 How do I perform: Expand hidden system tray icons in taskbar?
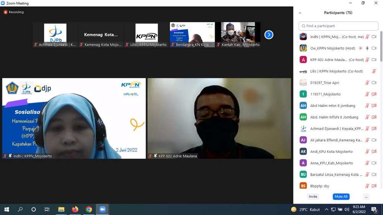326,210
